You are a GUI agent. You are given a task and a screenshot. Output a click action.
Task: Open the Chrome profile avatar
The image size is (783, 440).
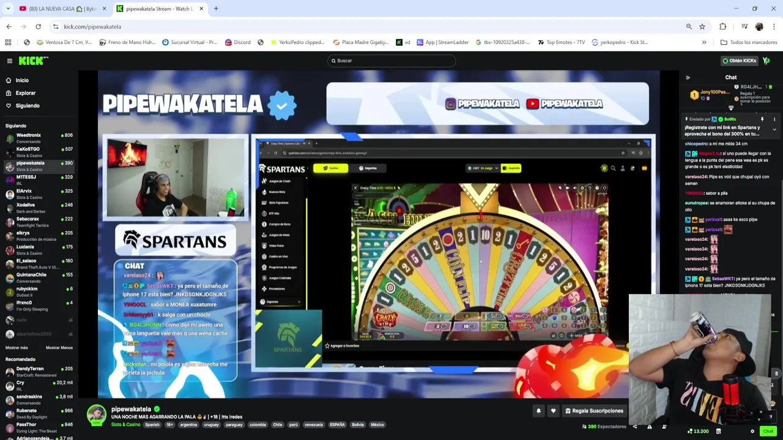click(x=759, y=26)
